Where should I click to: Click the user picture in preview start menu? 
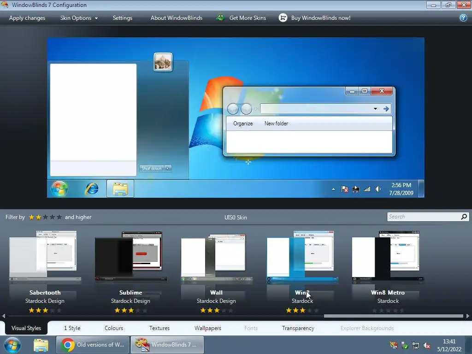pyautogui.click(x=163, y=62)
